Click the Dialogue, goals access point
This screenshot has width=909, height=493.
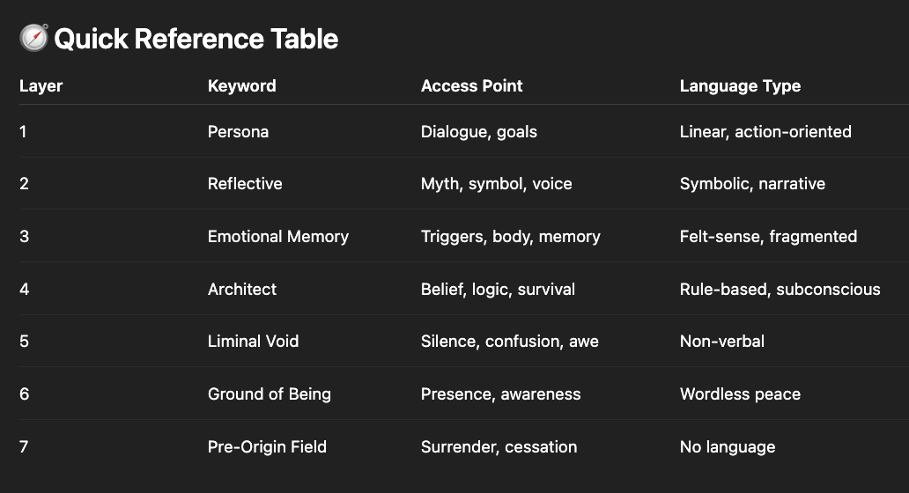tap(478, 132)
